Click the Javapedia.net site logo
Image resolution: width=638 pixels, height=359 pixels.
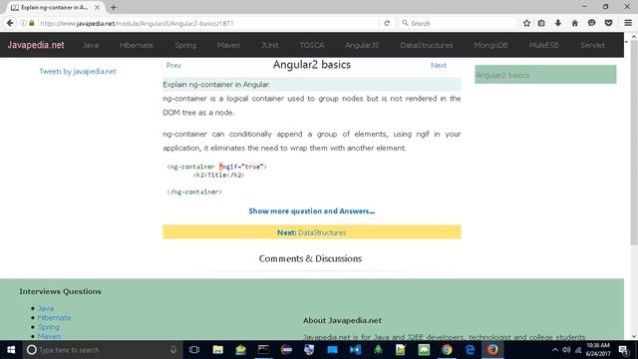click(x=36, y=45)
